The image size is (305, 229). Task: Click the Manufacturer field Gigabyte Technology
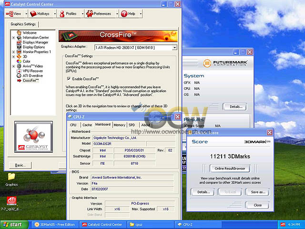pos(134,138)
